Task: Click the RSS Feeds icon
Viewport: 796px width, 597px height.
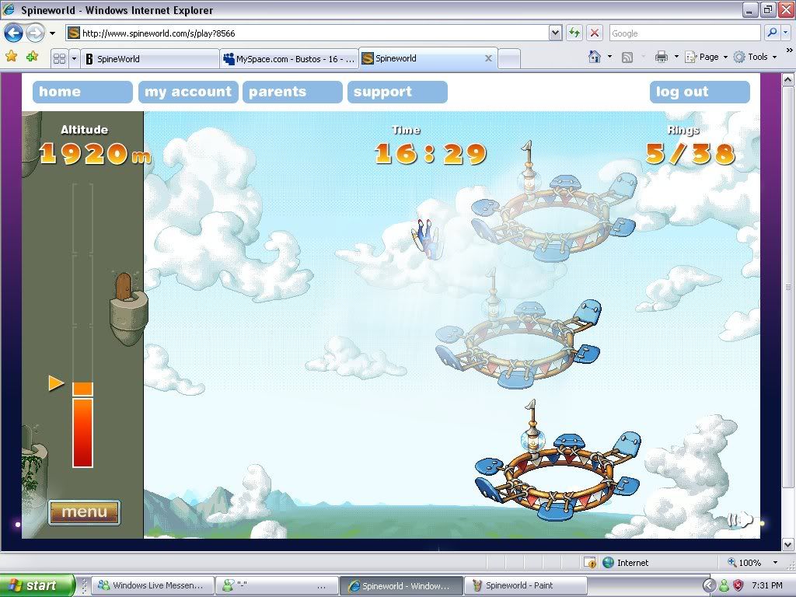Action: (x=627, y=58)
